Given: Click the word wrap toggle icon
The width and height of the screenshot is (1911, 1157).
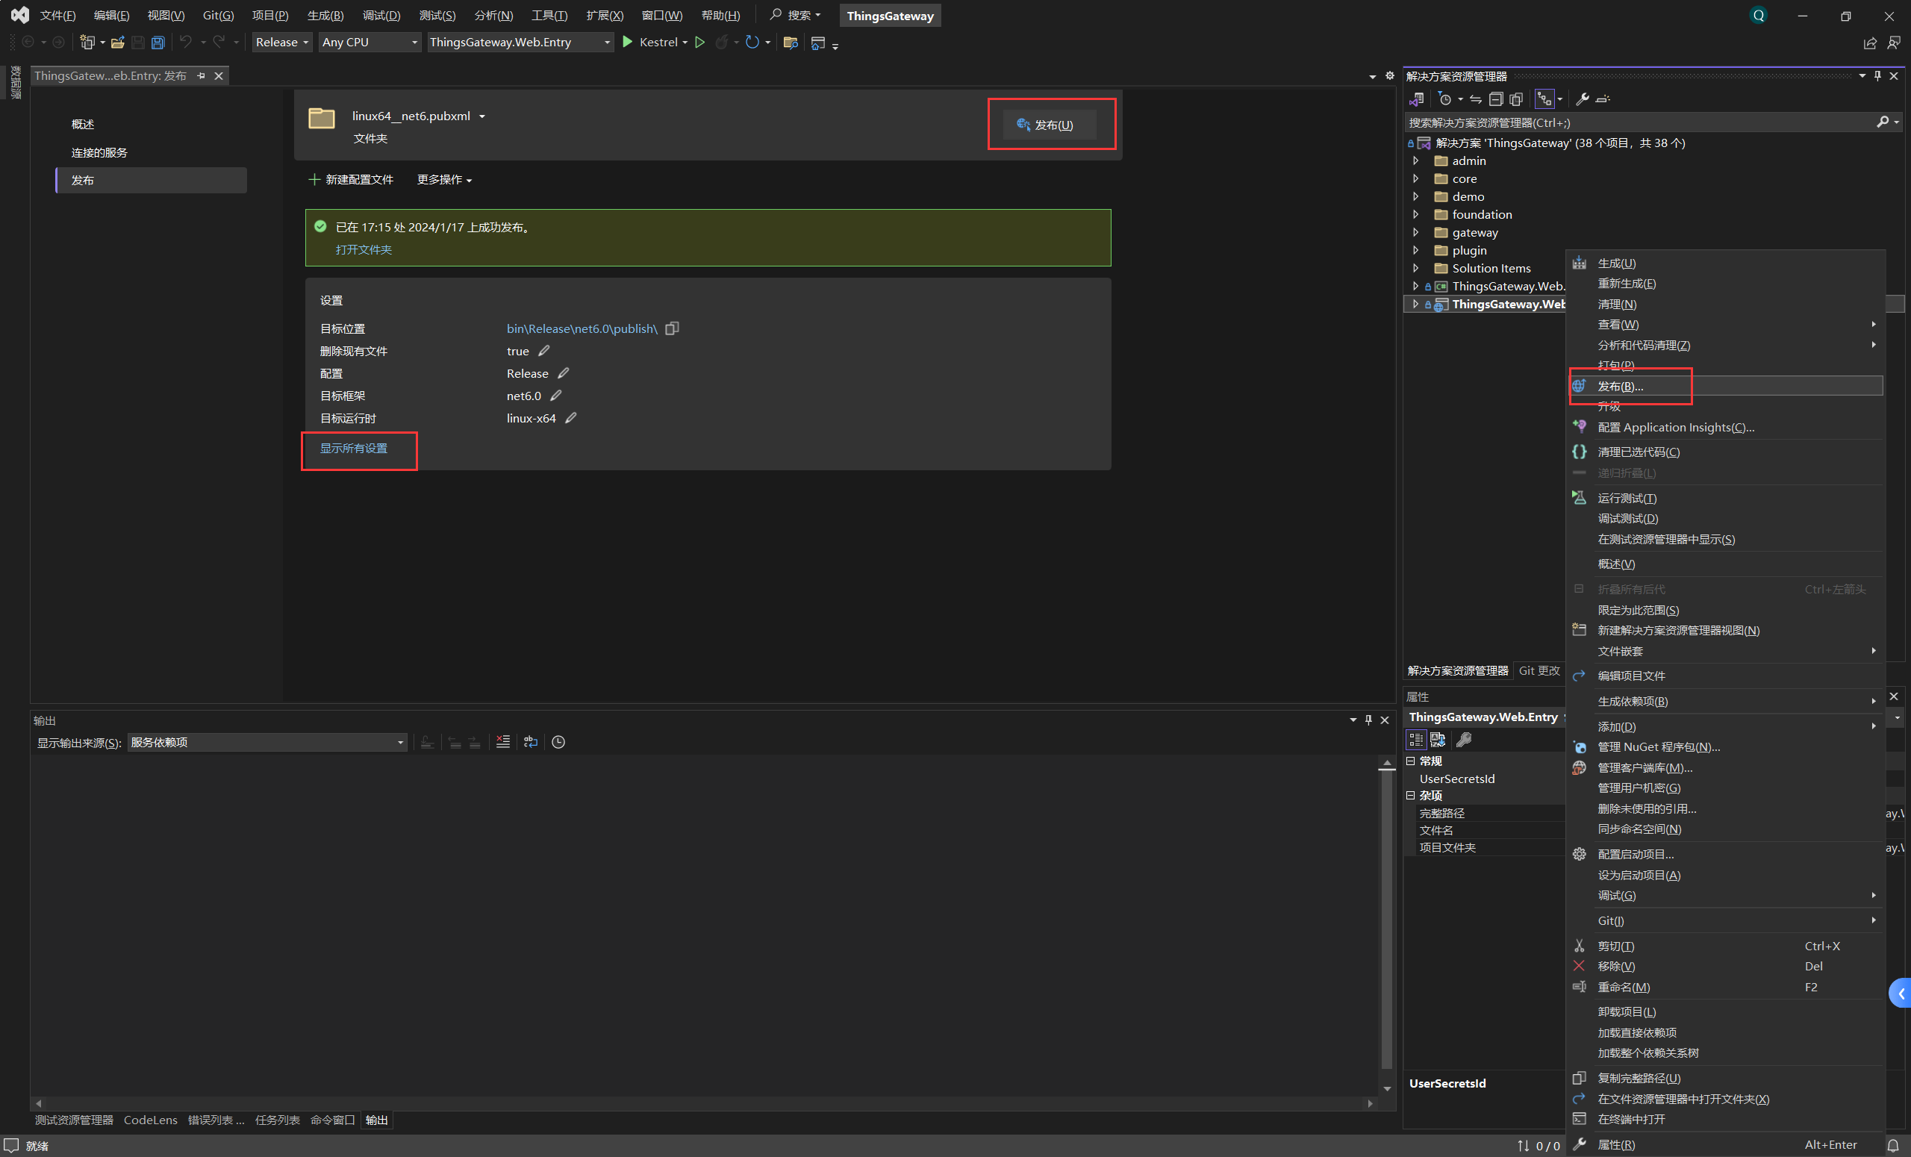Looking at the screenshot, I should (531, 742).
